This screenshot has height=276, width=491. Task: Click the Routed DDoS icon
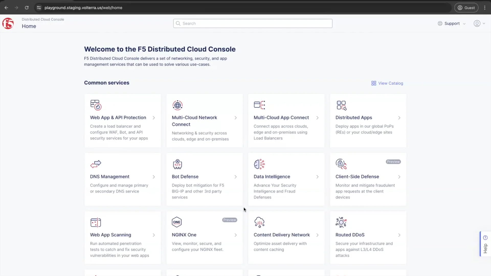tap(341, 222)
